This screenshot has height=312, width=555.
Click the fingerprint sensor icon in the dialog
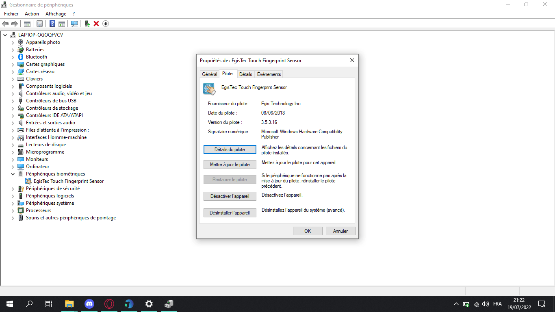click(x=209, y=89)
